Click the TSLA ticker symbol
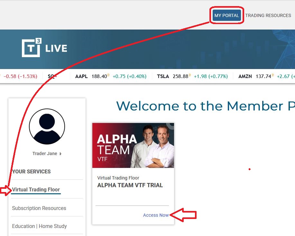 (x=163, y=76)
